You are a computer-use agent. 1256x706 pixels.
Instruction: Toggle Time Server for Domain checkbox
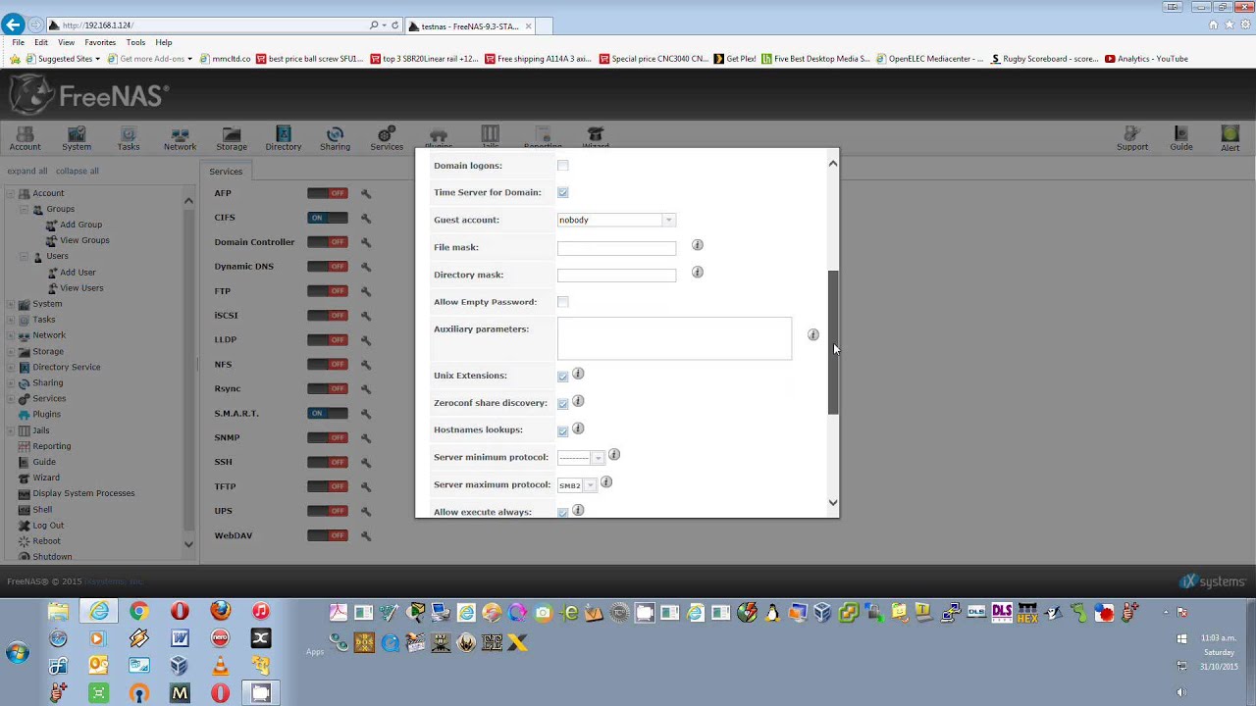coord(562,193)
